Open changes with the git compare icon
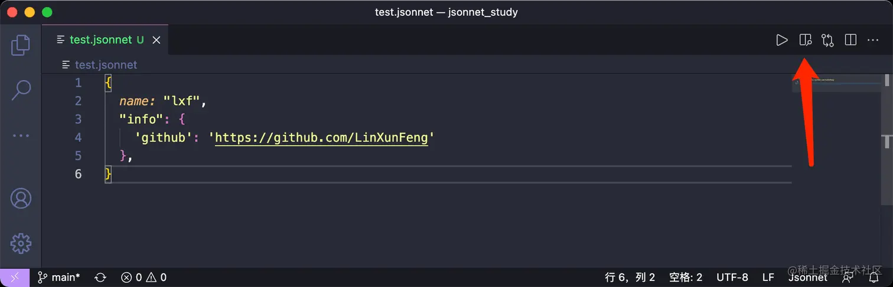This screenshot has height=287, width=893. tap(827, 40)
